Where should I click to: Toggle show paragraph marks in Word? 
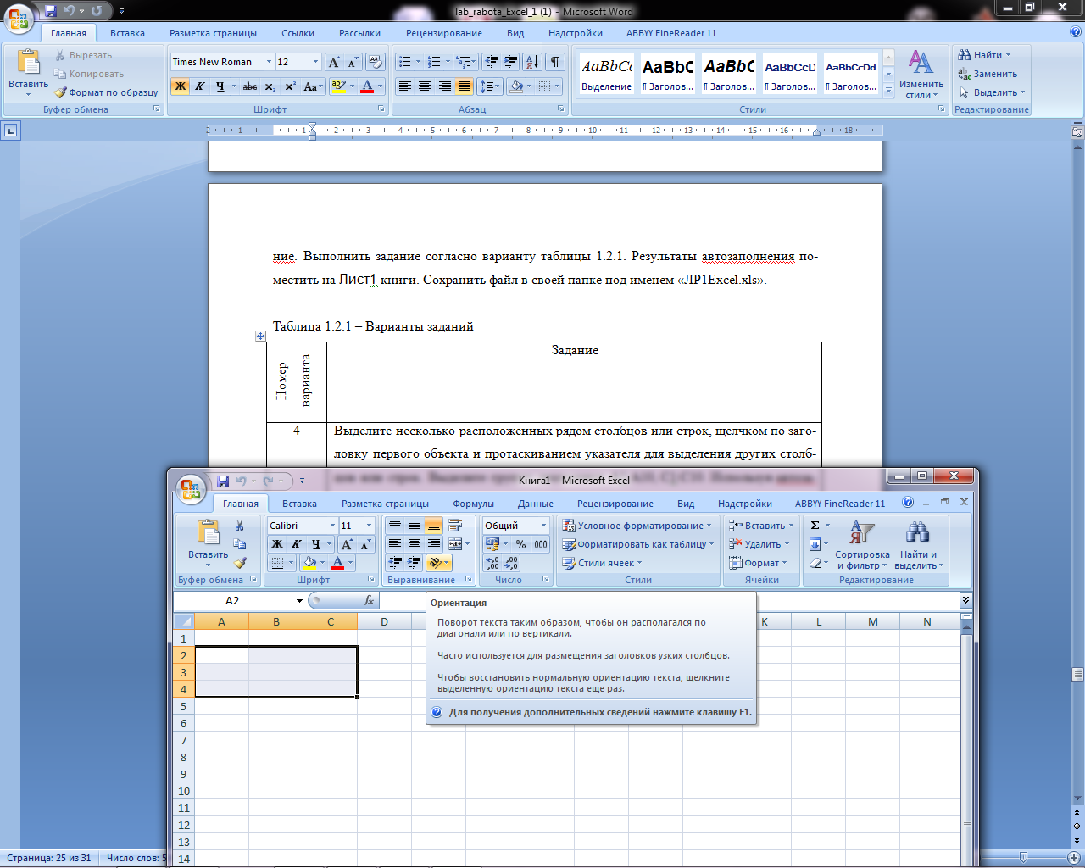coord(554,62)
